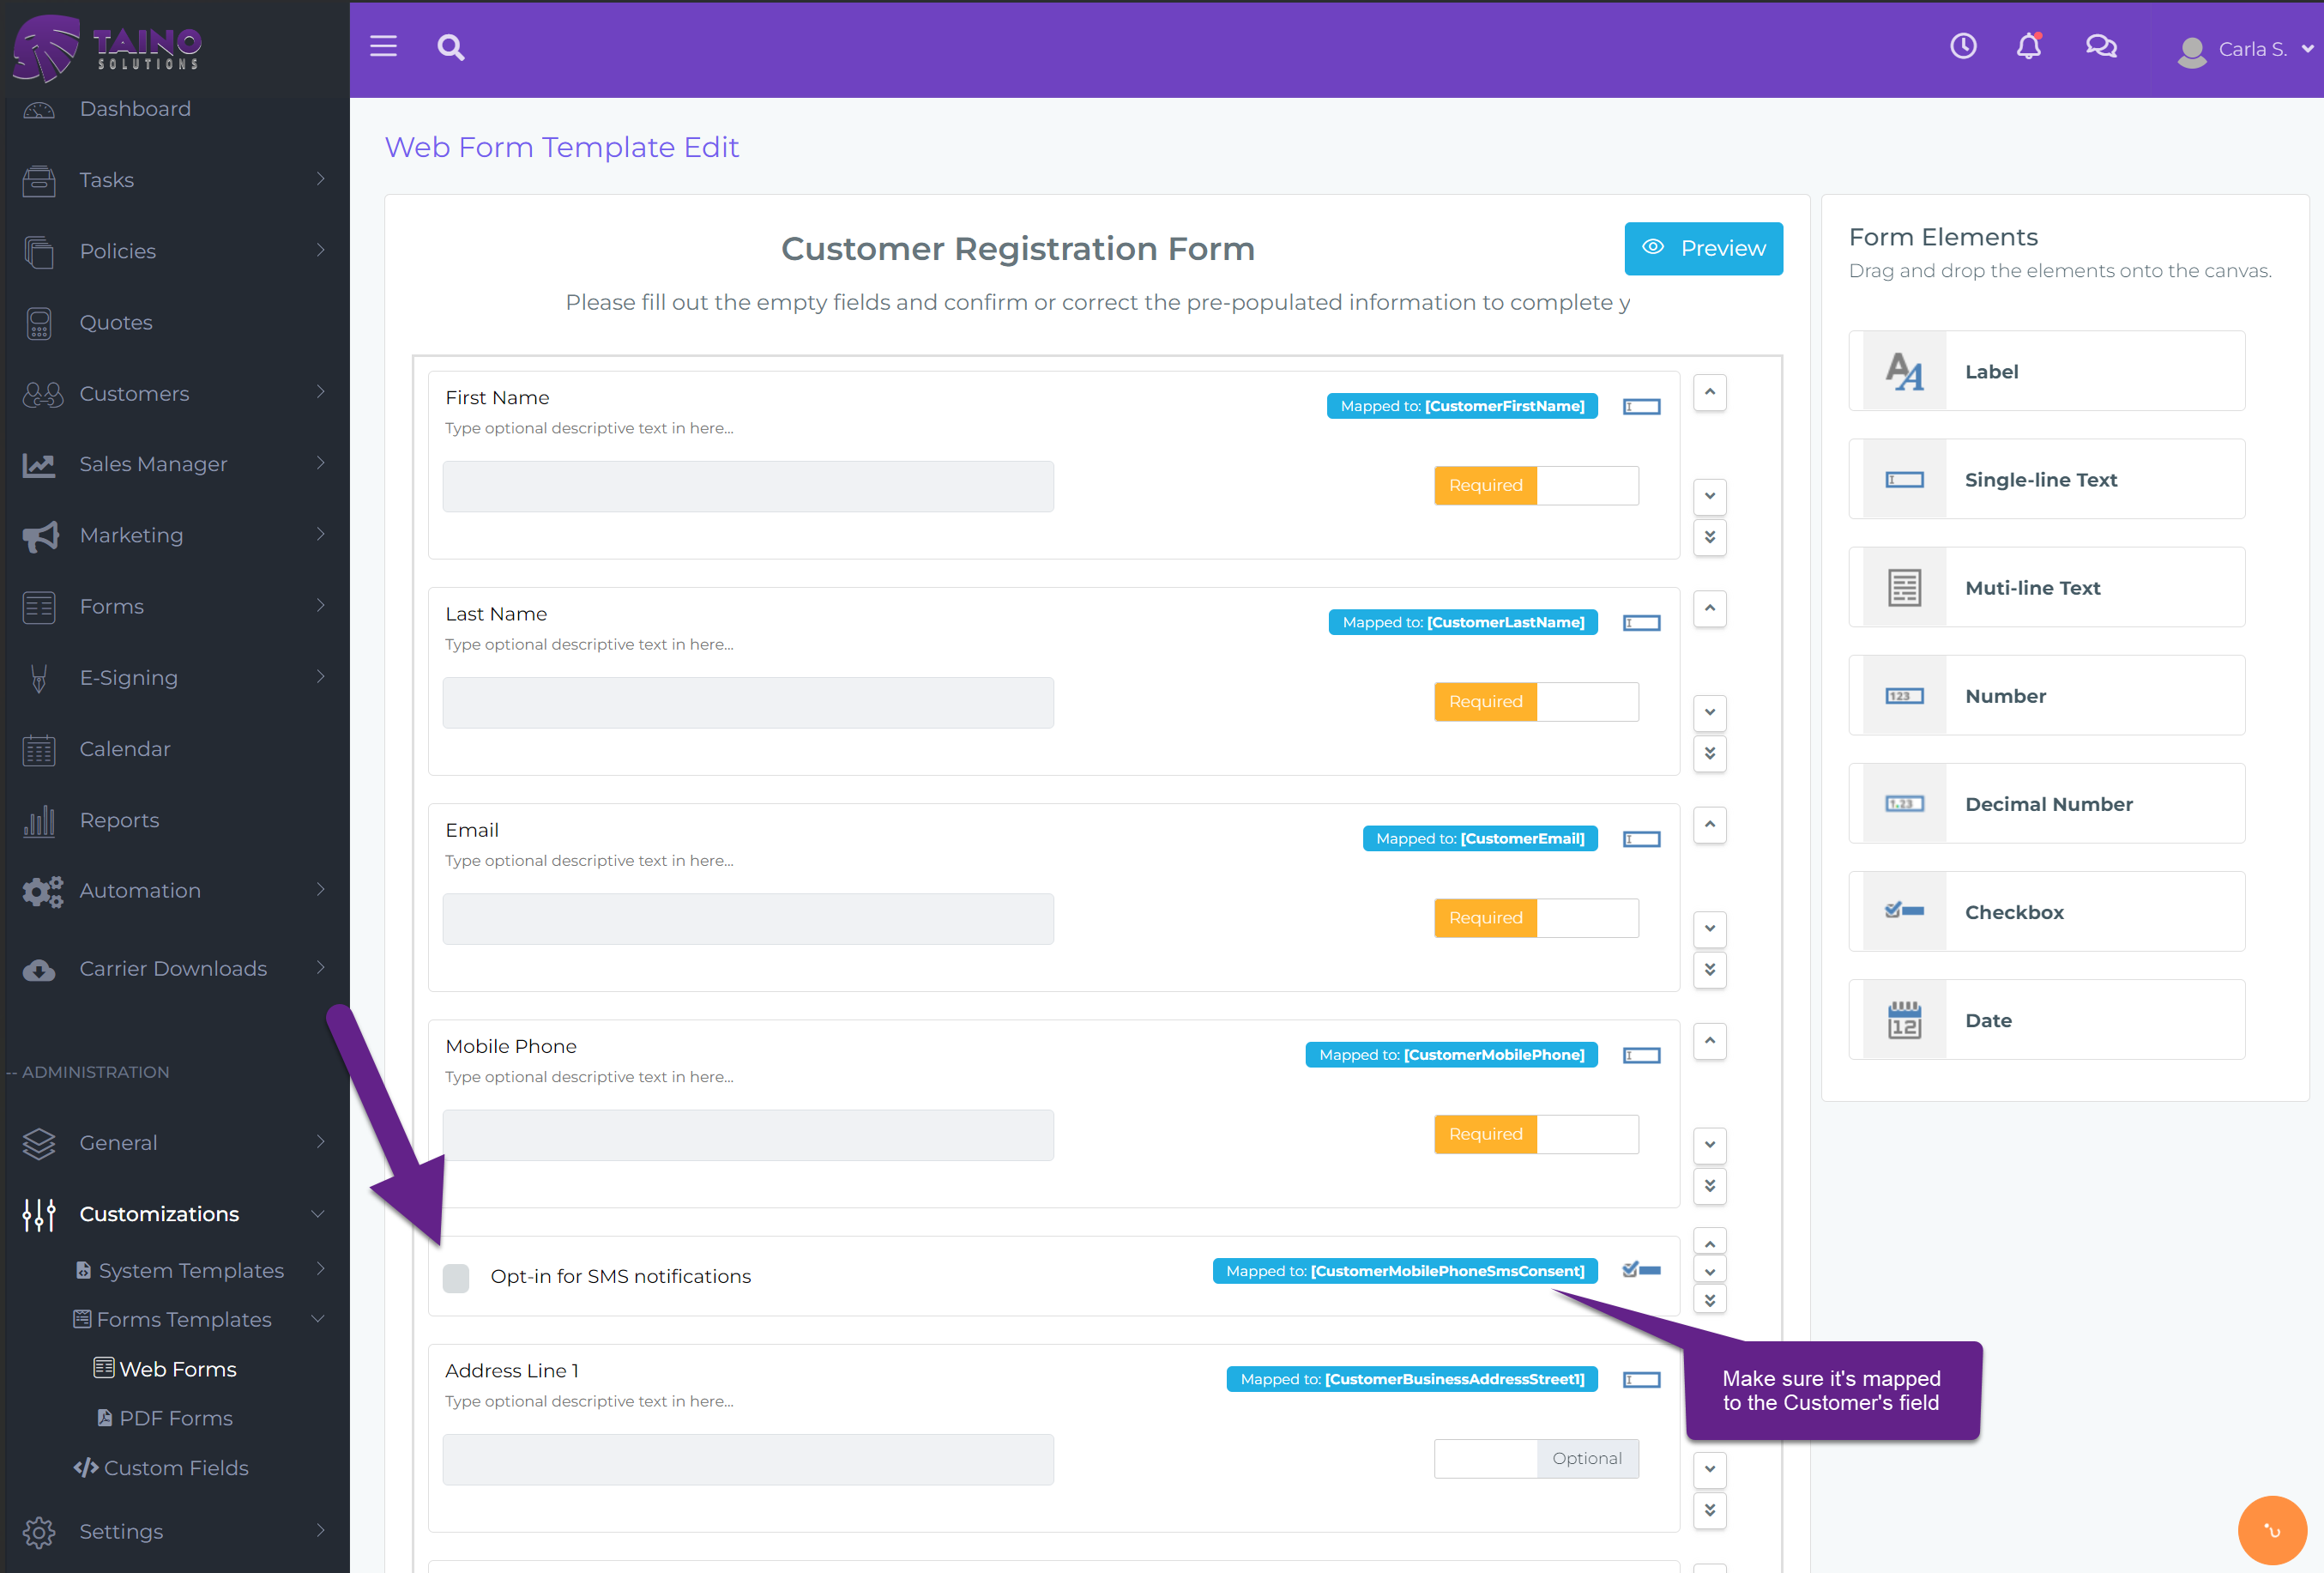This screenshot has width=2324, height=1573.
Task: Click the Email description placeholder text
Action: pos(589,861)
